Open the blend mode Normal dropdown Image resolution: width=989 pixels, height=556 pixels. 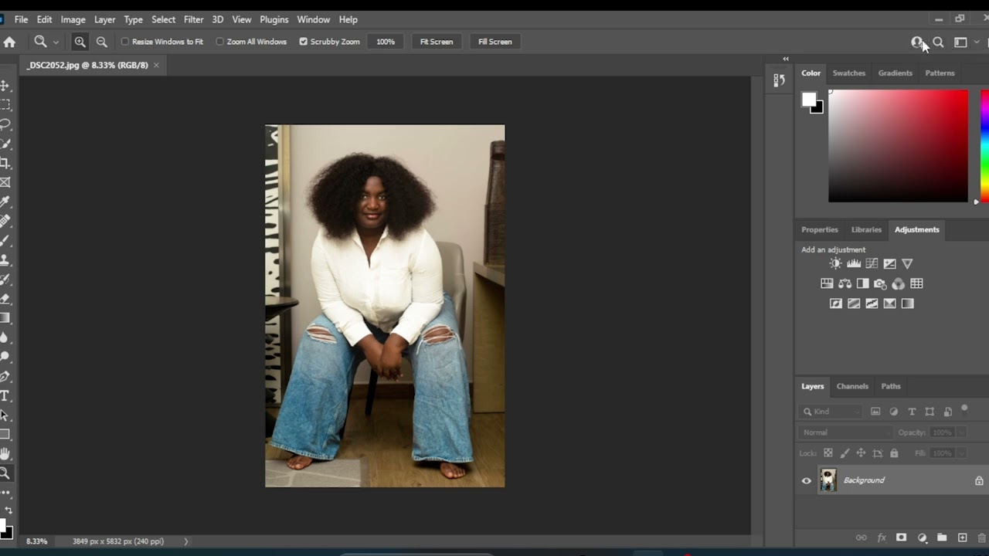tap(845, 432)
